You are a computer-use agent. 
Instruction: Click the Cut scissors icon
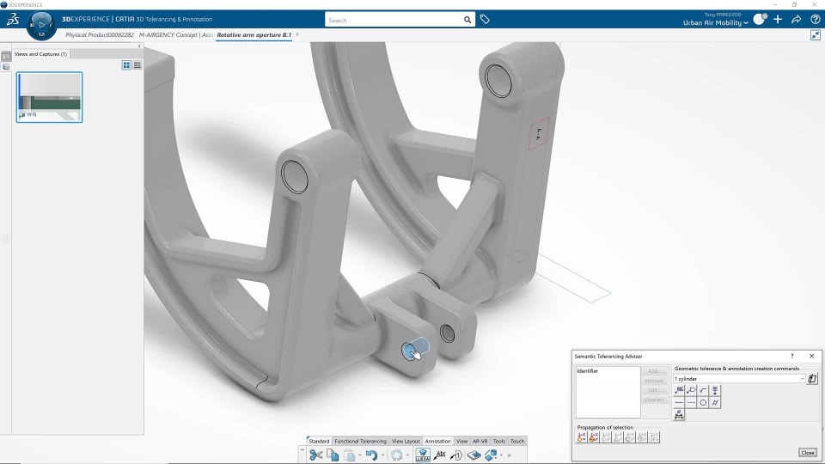(x=315, y=455)
